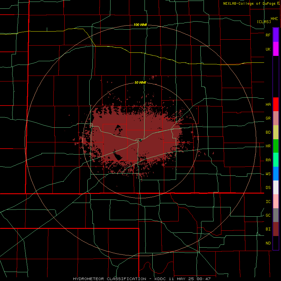
Task: Click the BD yellow legend color block
Action: tap(276, 132)
